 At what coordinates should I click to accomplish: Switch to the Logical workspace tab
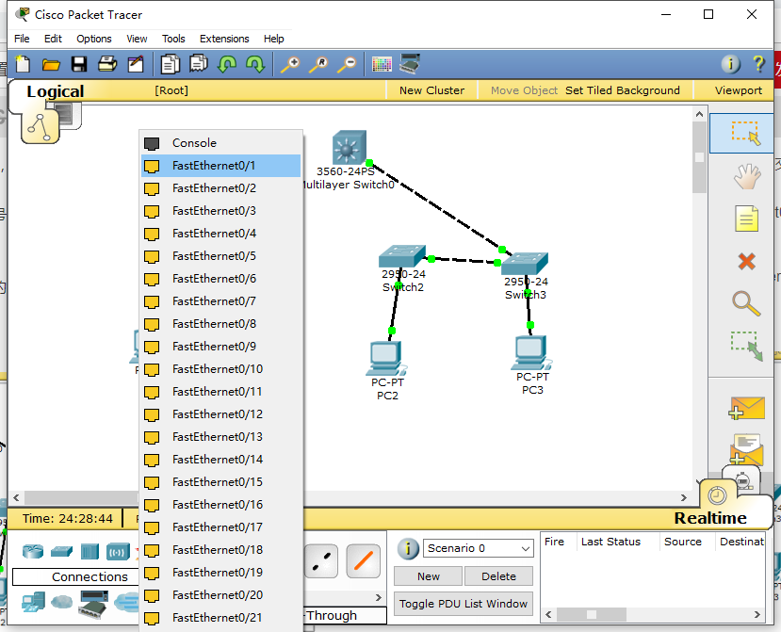[x=56, y=91]
